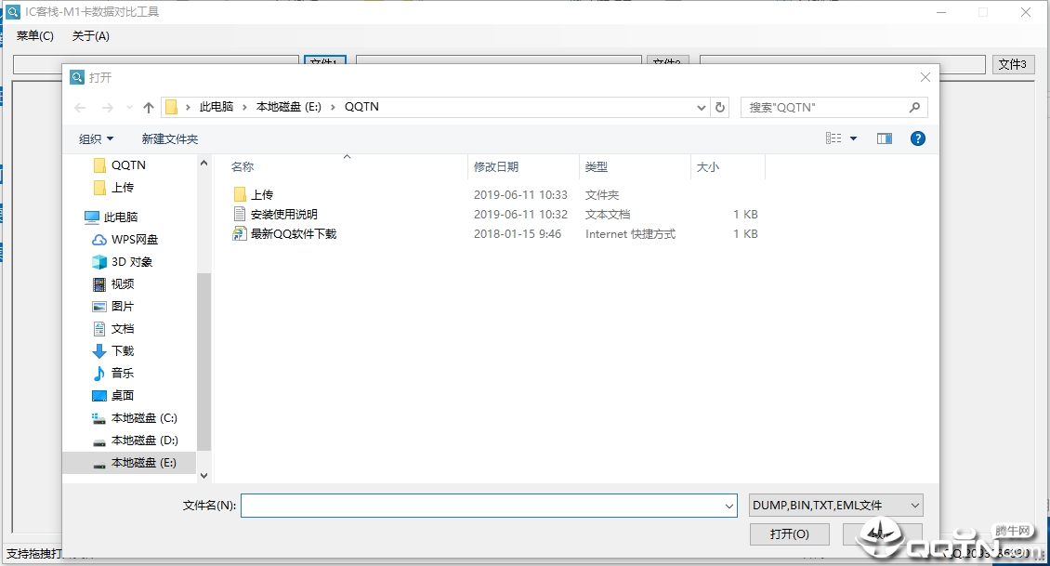
Task: Click 新建文件夹 button
Action: (x=170, y=138)
